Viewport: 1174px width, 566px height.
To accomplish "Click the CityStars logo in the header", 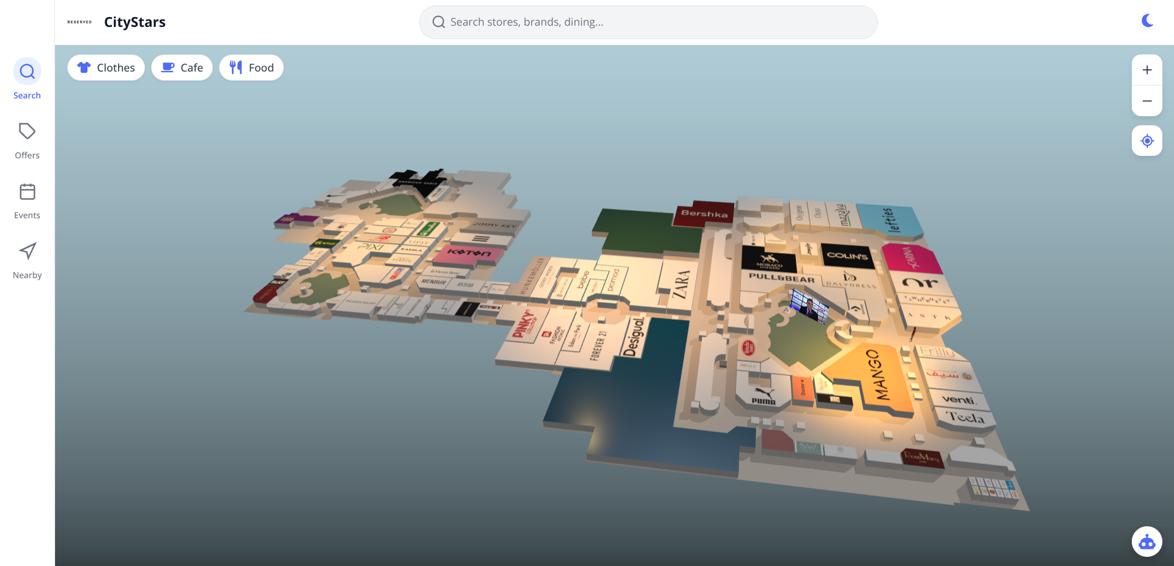I will tap(135, 21).
